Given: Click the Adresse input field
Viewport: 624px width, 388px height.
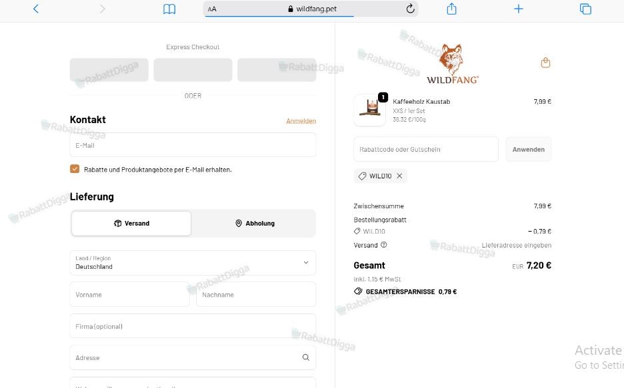Looking at the screenshot, I should [x=193, y=357].
